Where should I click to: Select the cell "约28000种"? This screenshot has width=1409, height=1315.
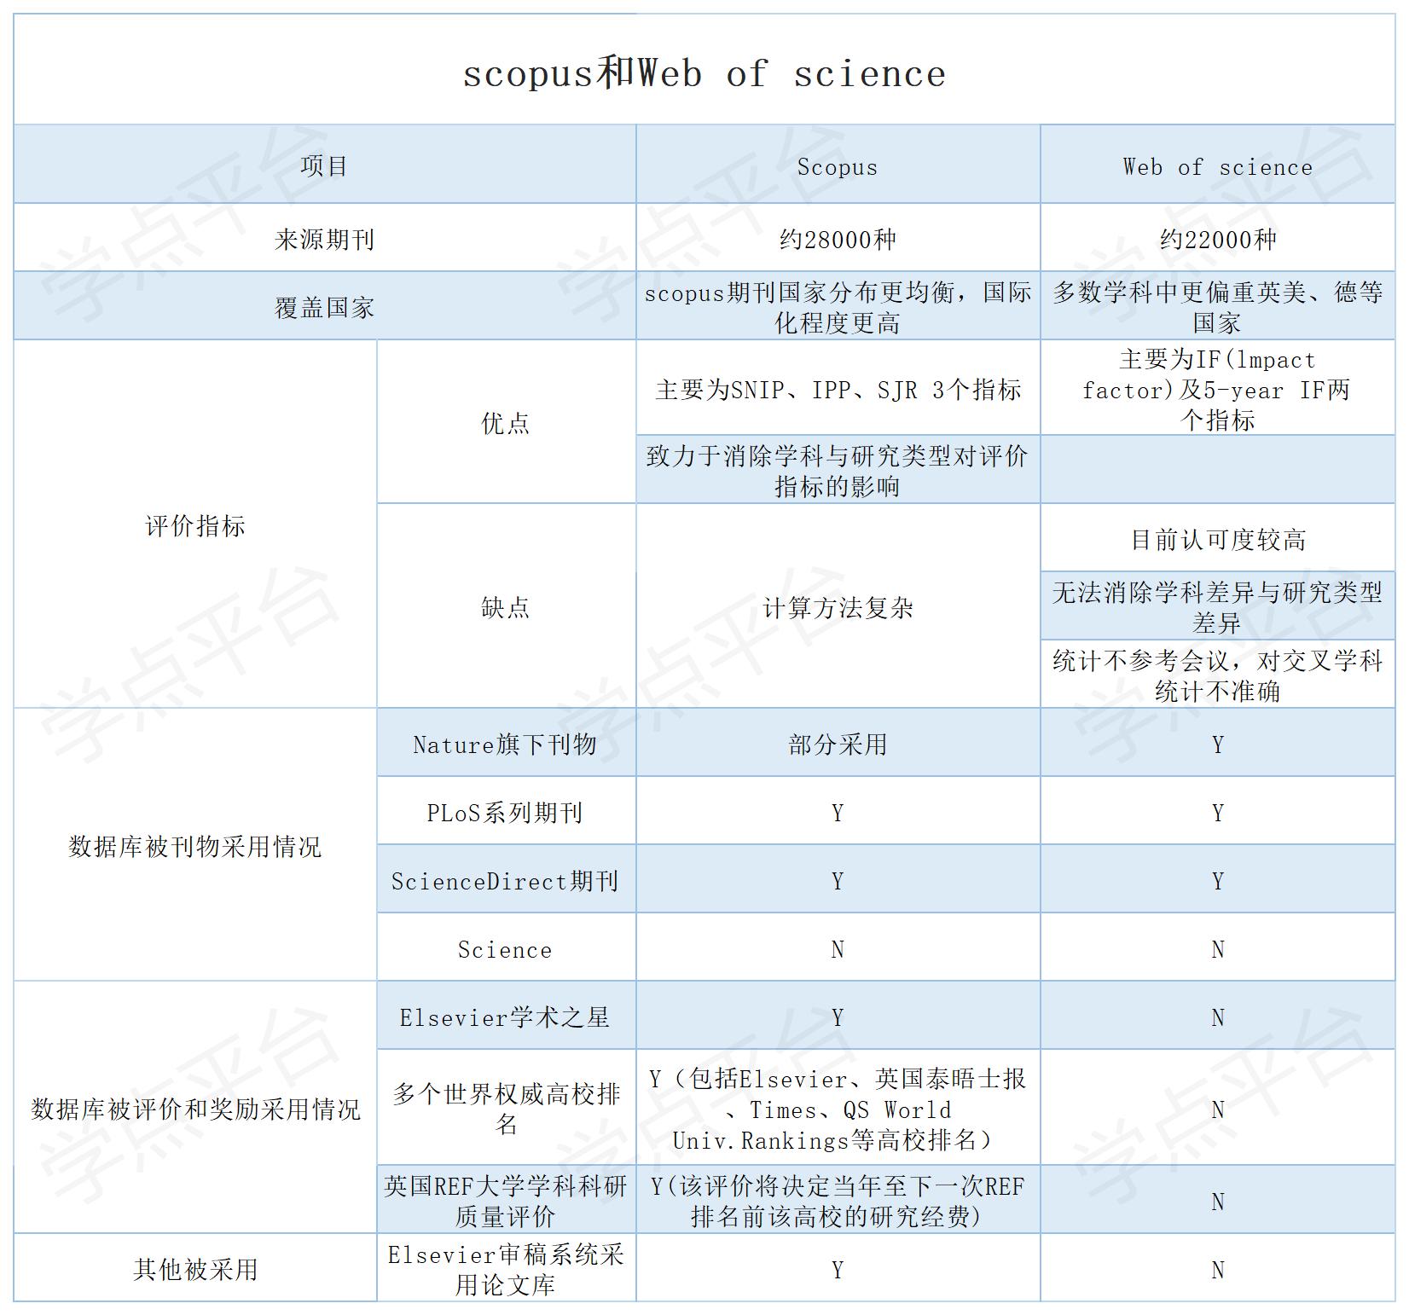(x=838, y=239)
